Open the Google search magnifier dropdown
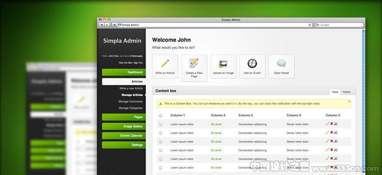The height and width of the screenshot is (175, 382). click(x=317, y=25)
